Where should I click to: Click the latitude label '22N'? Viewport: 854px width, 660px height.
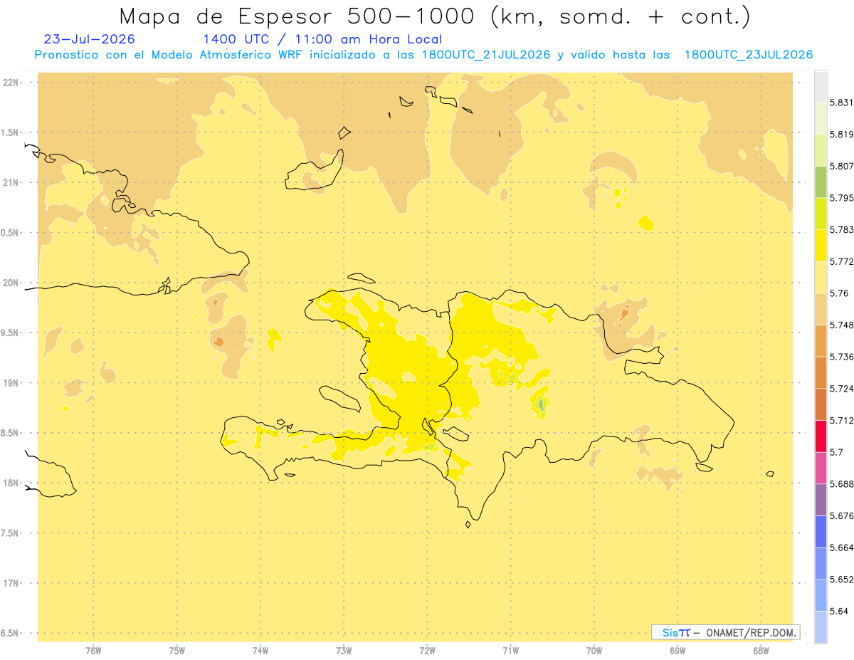(11, 82)
